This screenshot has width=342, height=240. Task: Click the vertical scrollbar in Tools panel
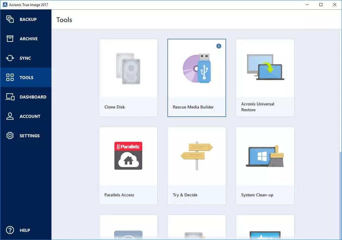(340, 190)
